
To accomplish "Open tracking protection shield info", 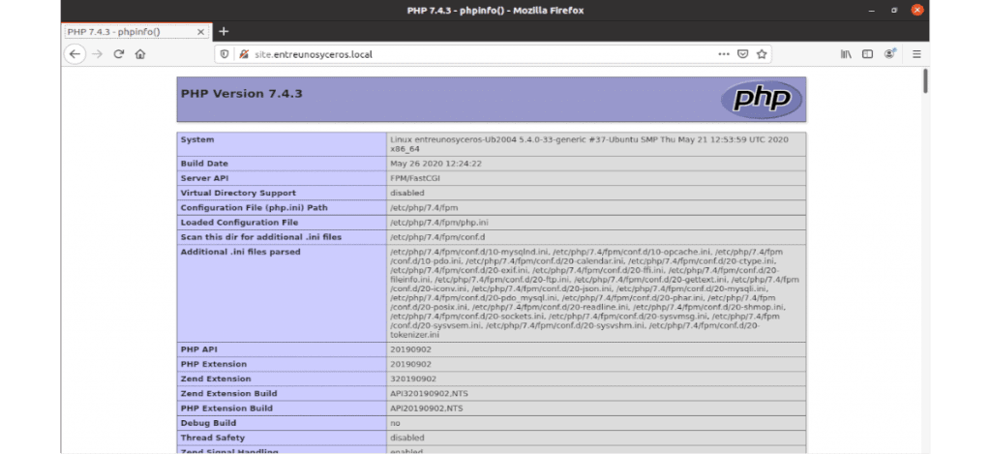I will [x=225, y=54].
